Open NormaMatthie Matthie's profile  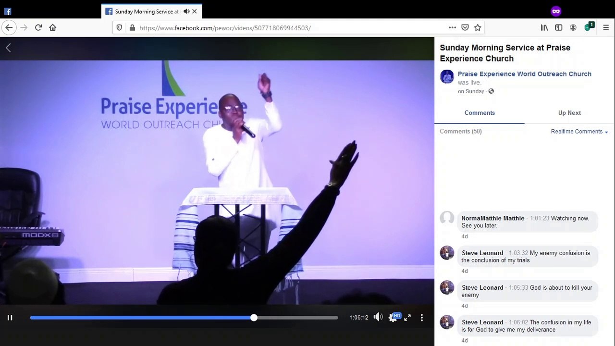click(492, 218)
